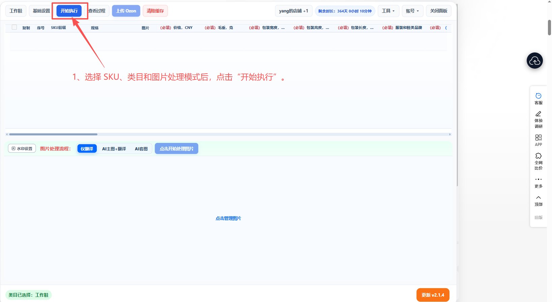
Task: Click the page vertical scrollbar thumb
Action: (550, 28)
